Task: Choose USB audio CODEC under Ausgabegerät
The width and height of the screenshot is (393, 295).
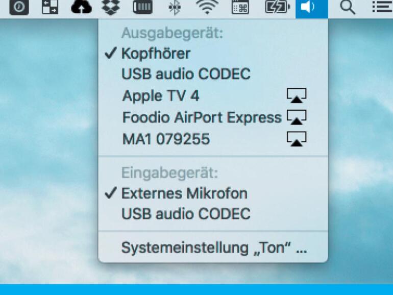Action: click(213, 74)
